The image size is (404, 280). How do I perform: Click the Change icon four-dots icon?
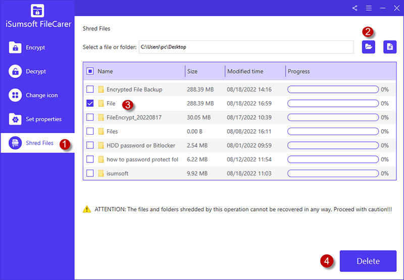coord(15,95)
